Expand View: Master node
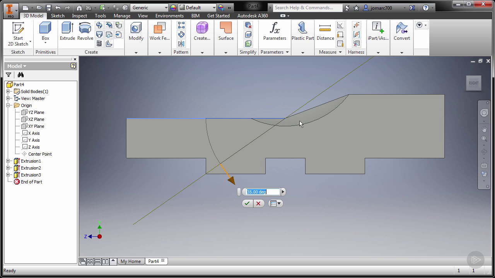The width and height of the screenshot is (495, 278). pos(8,98)
